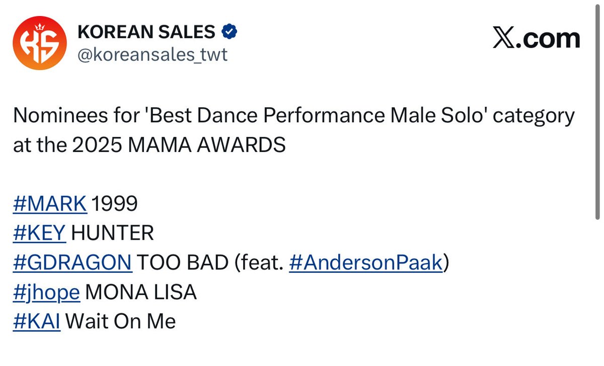The image size is (604, 366).
Task: Open the KOREAN SALES display name
Action: coord(146,33)
